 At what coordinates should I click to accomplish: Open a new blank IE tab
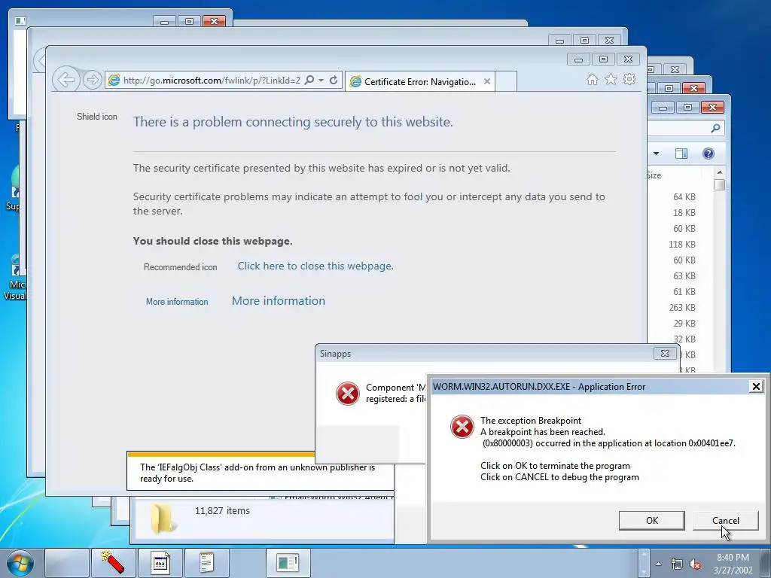point(505,81)
